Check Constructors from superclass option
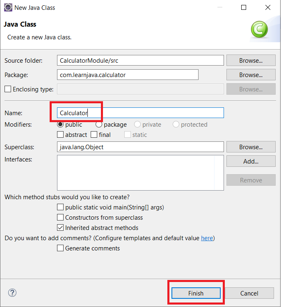Screen dimensions: 281x307 click(x=60, y=218)
